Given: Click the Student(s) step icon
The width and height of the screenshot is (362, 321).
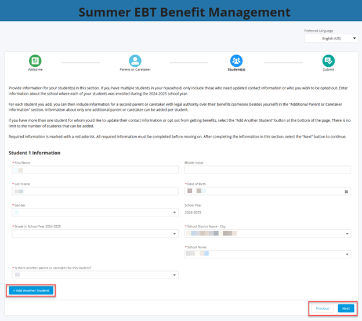Looking at the screenshot, I should 236,61.
